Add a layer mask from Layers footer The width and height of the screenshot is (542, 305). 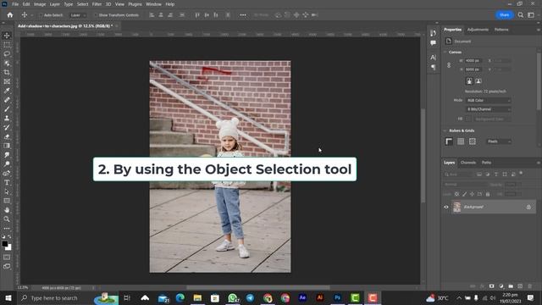(x=491, y=286)
